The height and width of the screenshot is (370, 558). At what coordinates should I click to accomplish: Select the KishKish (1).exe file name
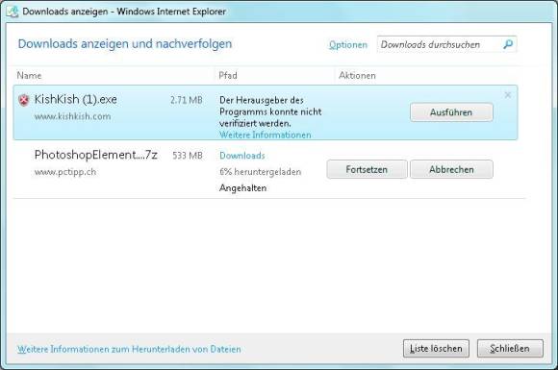pos(75,99)
